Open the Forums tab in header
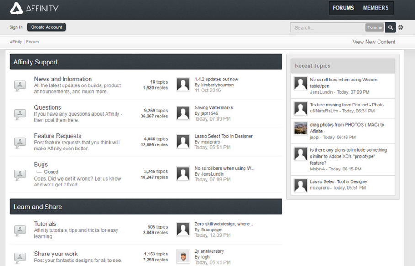415x266 pixels. point(343,8)
